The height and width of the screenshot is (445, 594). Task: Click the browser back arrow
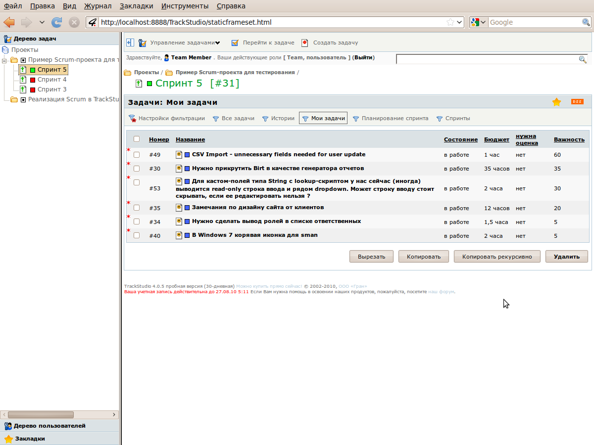[x=9, y=22]
